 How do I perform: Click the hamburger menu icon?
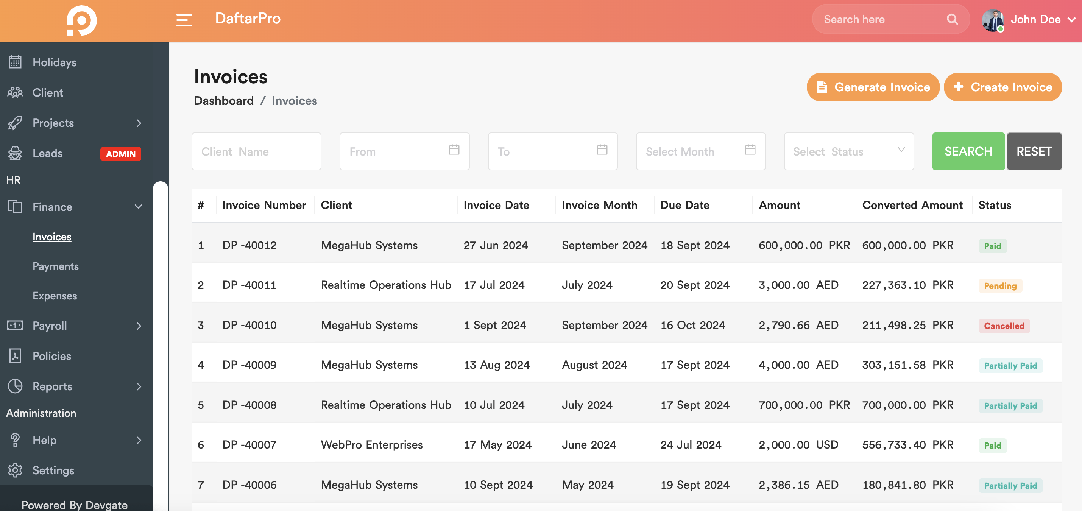click(184, 19)
